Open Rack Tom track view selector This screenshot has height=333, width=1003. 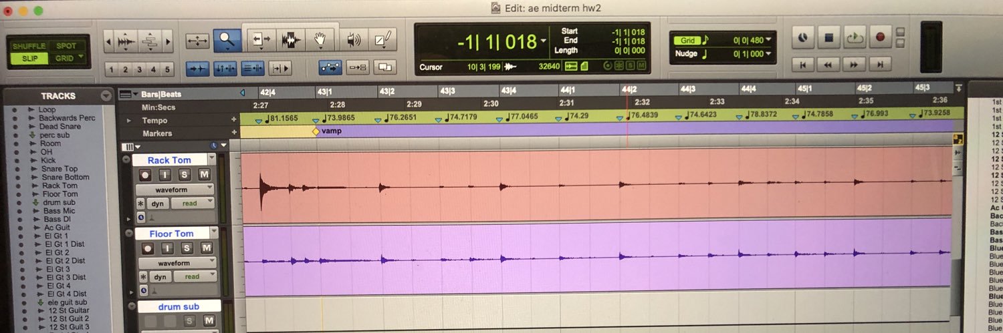[x=174, y=190]
